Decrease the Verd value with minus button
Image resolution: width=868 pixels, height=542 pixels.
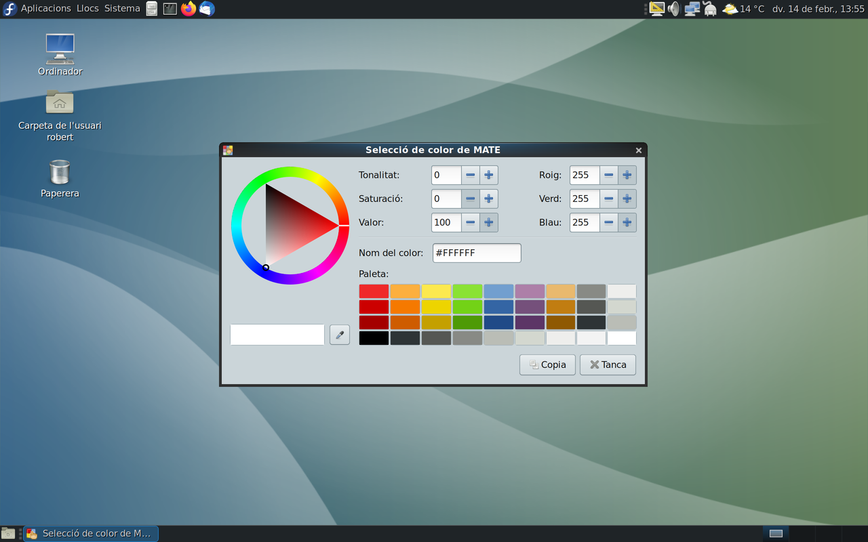(609, 199)
